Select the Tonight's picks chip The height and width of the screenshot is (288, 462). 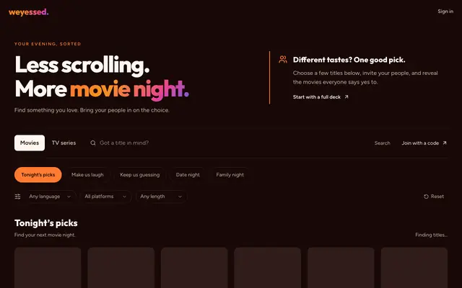tap(38, 175)
